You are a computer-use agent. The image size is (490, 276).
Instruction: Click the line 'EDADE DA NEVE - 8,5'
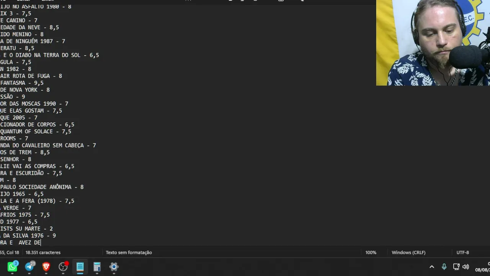point(29,28)
